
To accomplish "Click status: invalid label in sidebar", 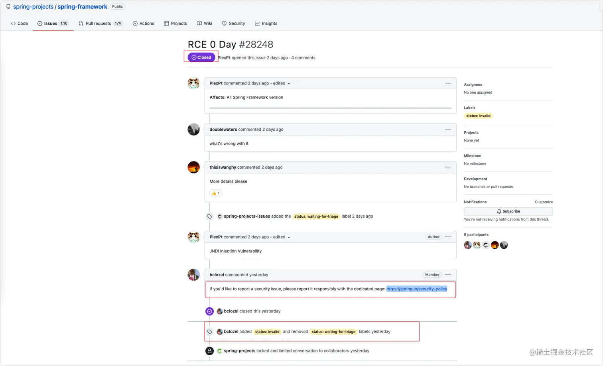I will point(478,116).
